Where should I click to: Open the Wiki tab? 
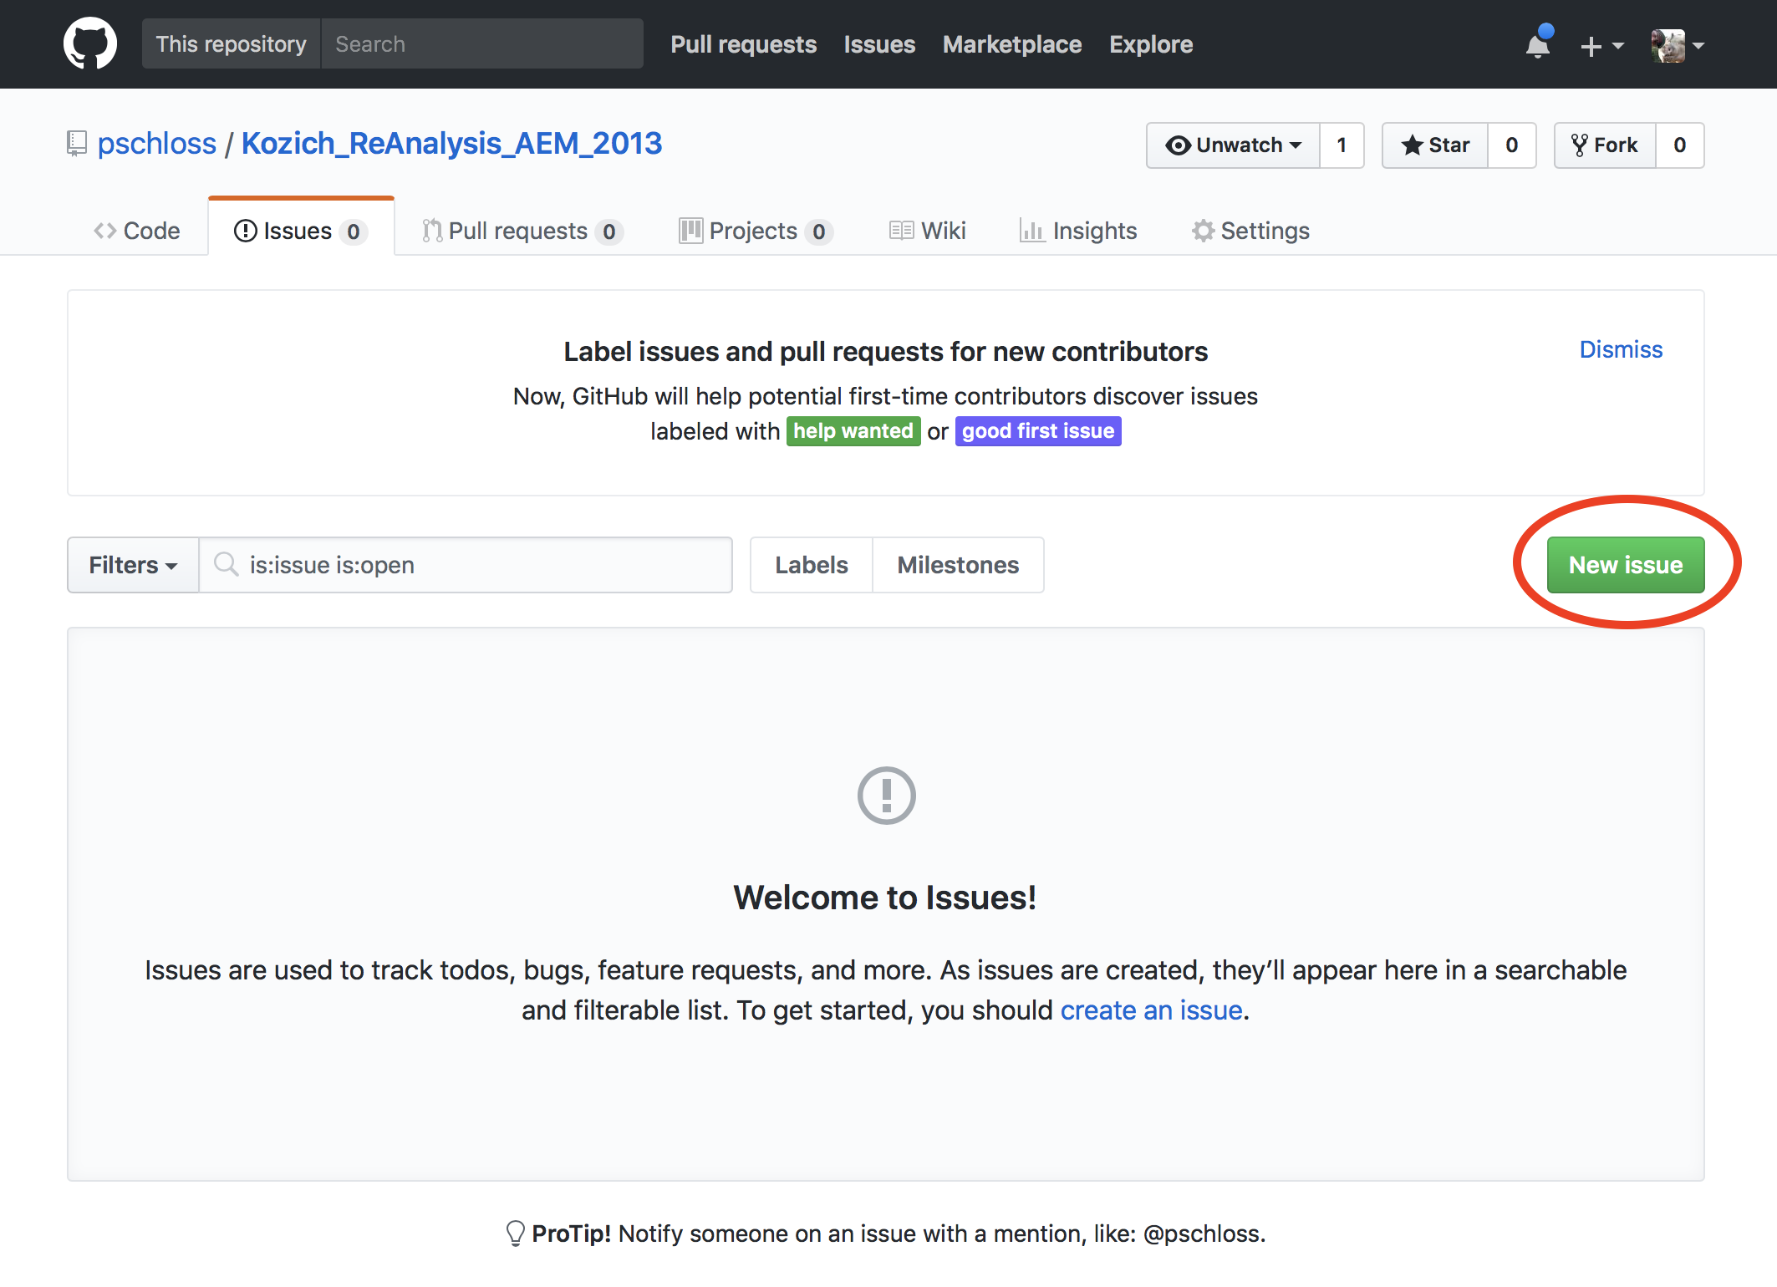[x=928, y=231]
